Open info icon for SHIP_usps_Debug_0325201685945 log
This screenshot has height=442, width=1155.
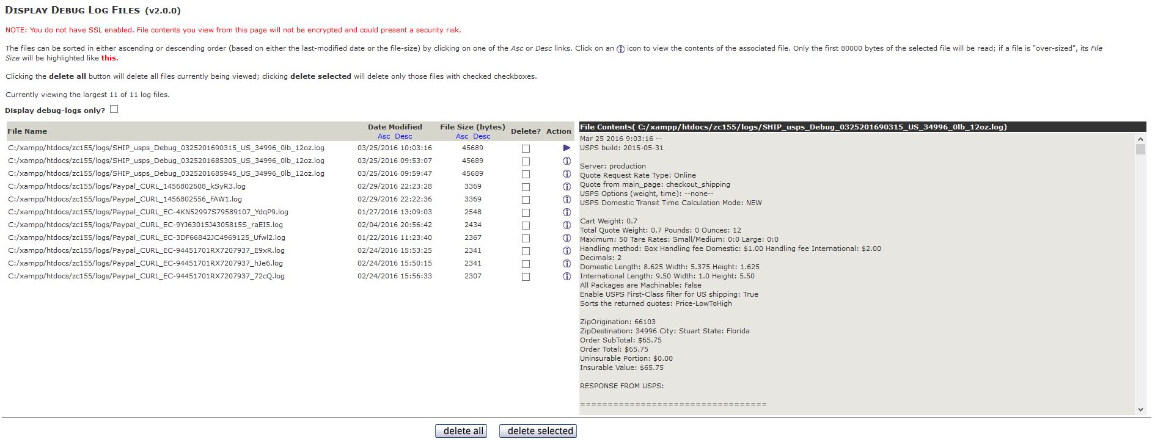pos(566,174)
